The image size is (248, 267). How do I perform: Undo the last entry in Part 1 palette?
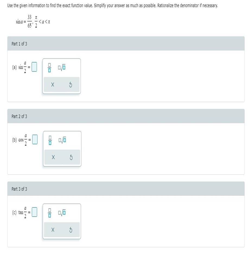click(70, 84)
